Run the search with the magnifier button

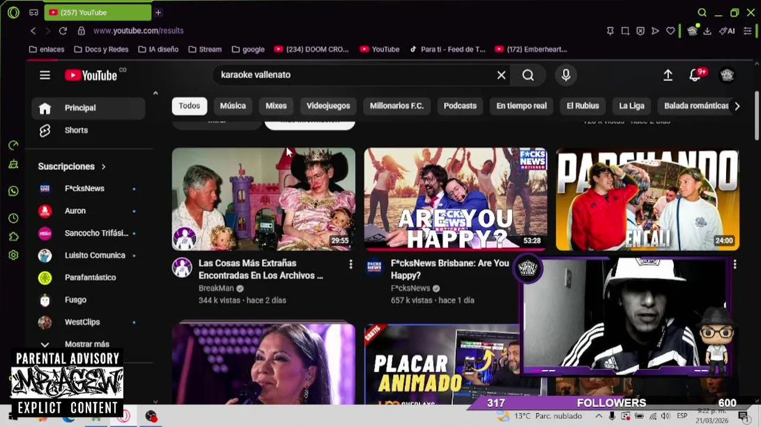click(x=528, y=75)
